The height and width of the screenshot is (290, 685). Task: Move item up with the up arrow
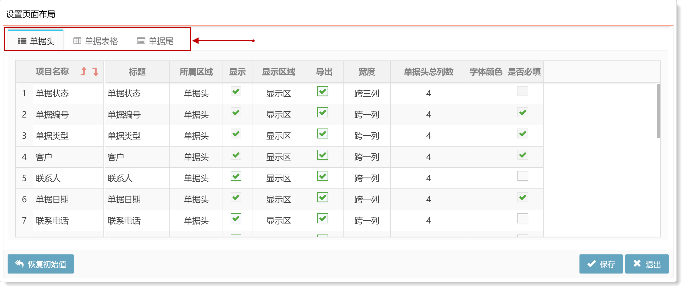tap(84, 71)
